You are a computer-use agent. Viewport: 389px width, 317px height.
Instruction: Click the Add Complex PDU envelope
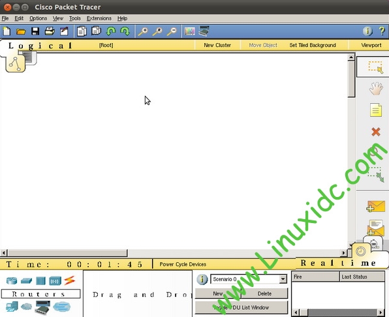tap(375, 228)
